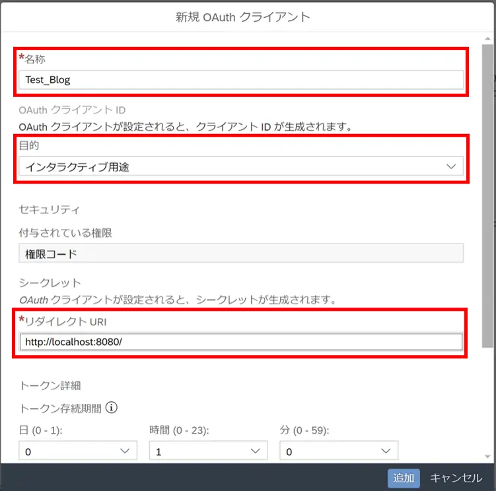Click the scrollbar up arrow
This screenshot has height=491, width=496.
tap(487, 38)
